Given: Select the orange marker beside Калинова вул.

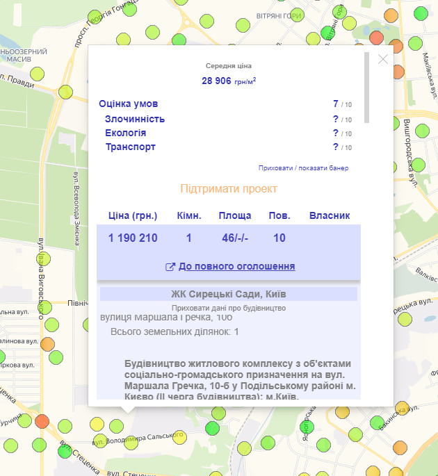Looking at the screenshot, I should 47,344.
